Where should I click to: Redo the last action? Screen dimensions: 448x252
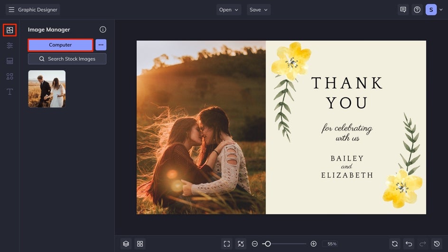[422, 244]
